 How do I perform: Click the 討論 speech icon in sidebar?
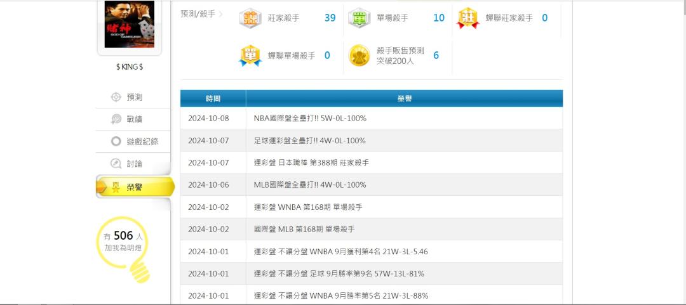pyautogui.click(x=116, y=164)
